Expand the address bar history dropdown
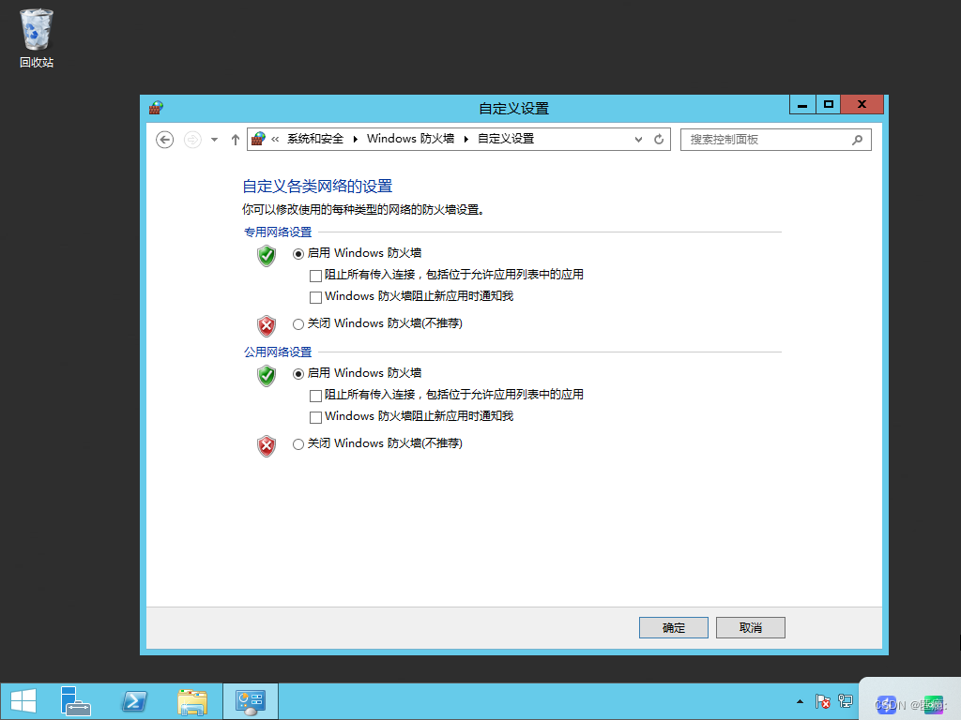 coord(638,140)
